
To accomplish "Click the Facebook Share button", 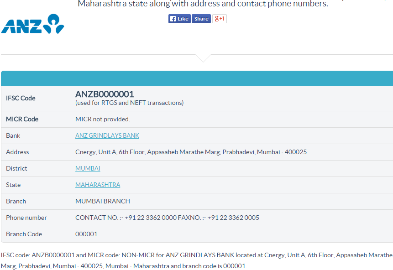I will pyautogui.click(x=201, y=19).
